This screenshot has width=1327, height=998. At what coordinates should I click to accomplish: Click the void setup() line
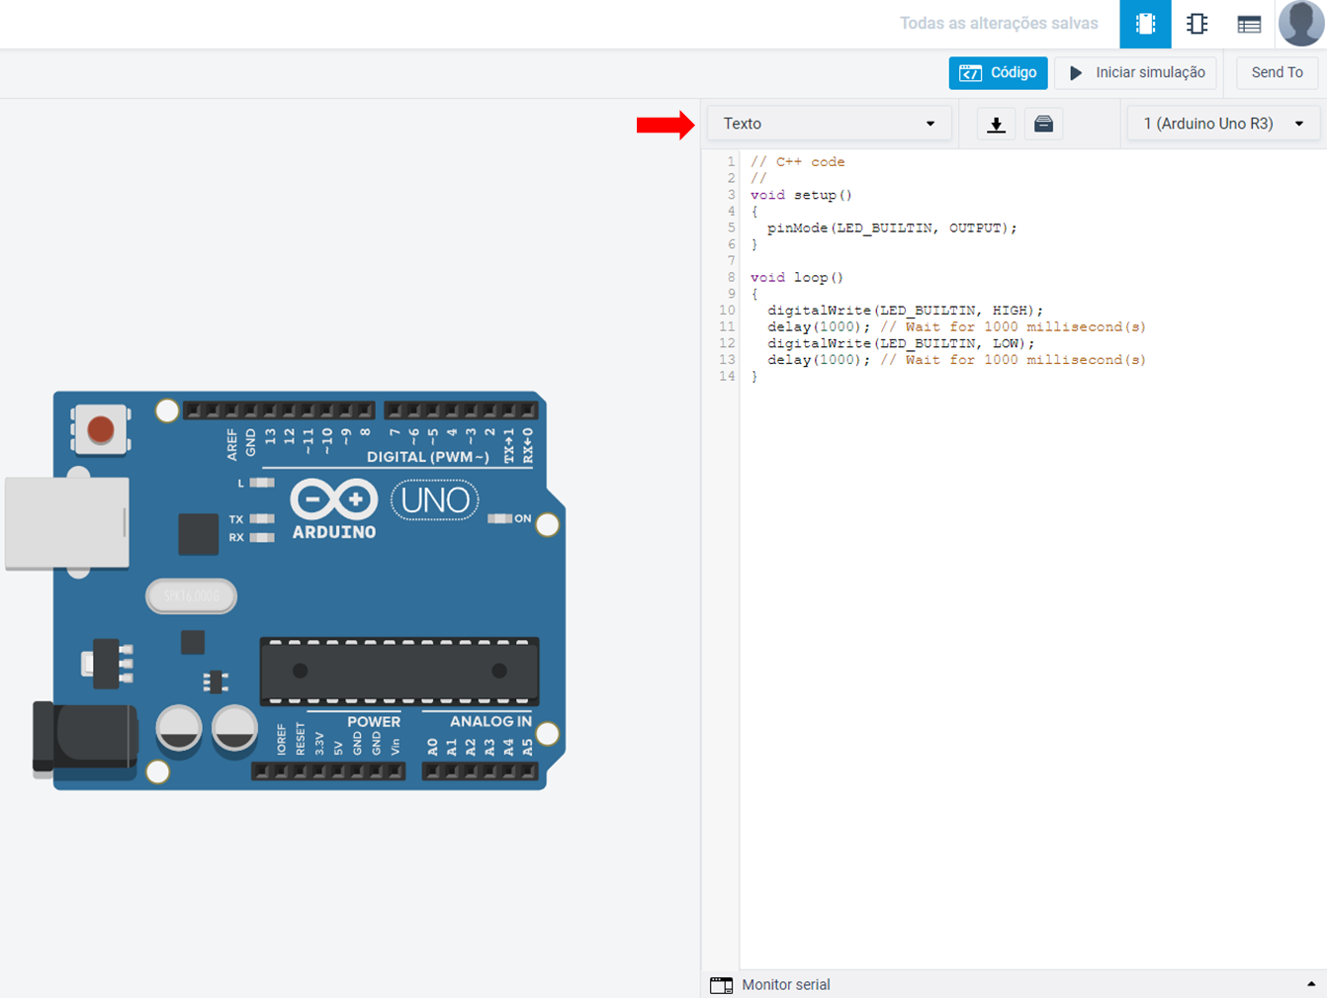coord(801,195)
